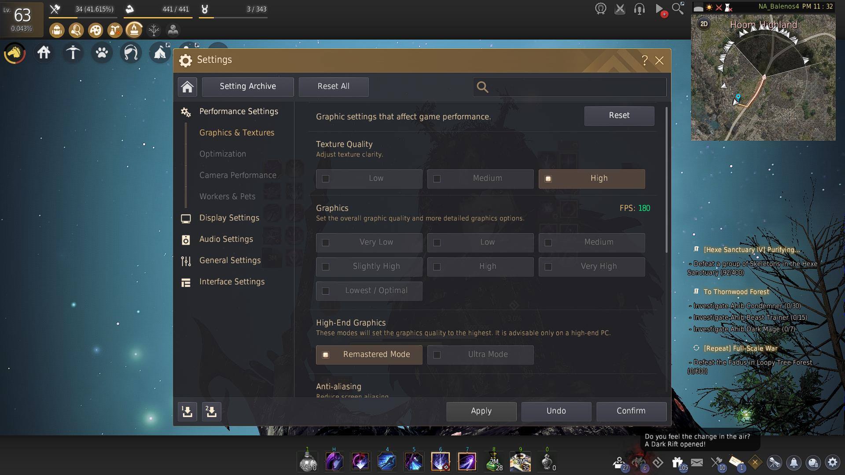Image resolution: width=845 pixels, height=475 pixels.
Task: Open the pets paw icon
Action: [x=102, y=53]
